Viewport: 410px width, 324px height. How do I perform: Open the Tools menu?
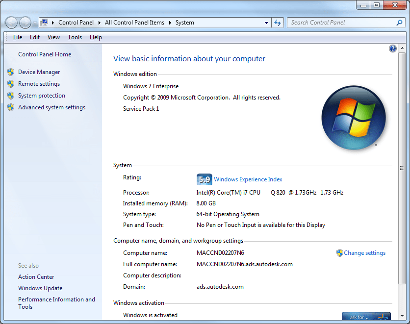pyautogui.click(x=75, y=37)
